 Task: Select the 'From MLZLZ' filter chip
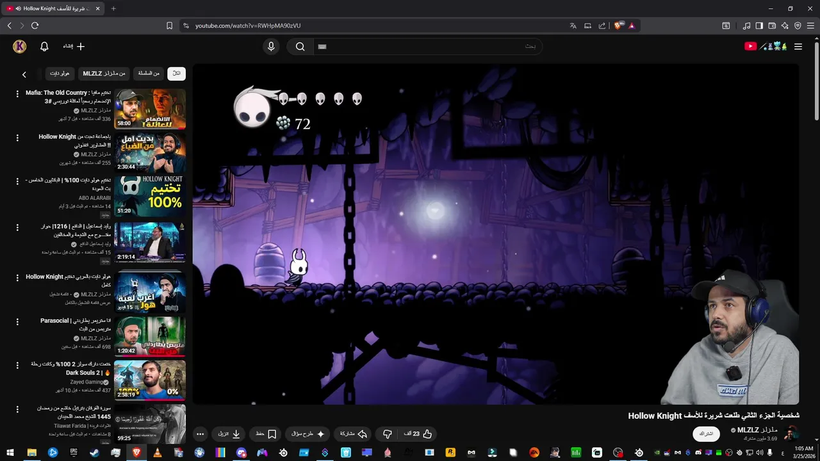click(x=104, y=74)
